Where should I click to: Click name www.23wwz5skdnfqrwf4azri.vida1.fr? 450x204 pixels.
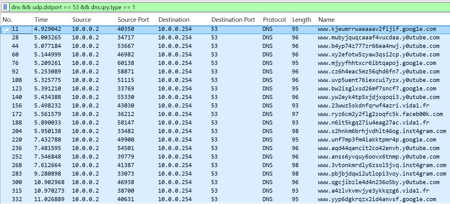pyautogui.click(x=373, y=106)
